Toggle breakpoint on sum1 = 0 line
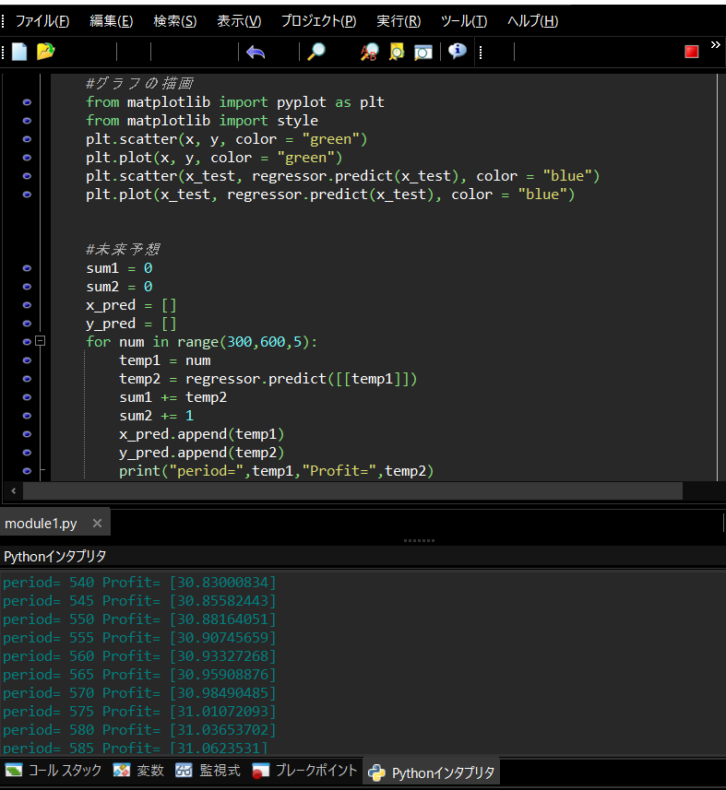 [28, 268]
